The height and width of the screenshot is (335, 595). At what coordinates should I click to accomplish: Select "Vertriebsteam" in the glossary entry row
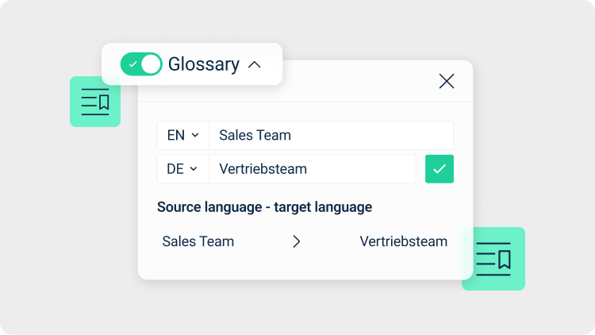click(403, 241)
